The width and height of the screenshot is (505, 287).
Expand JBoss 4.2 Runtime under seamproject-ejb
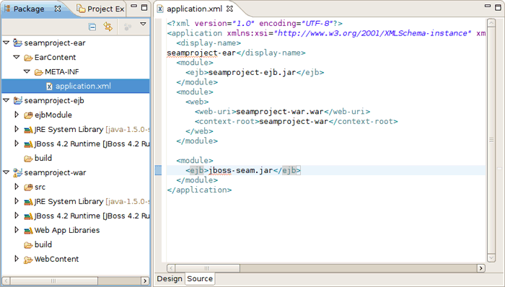[x=17, y=143]
